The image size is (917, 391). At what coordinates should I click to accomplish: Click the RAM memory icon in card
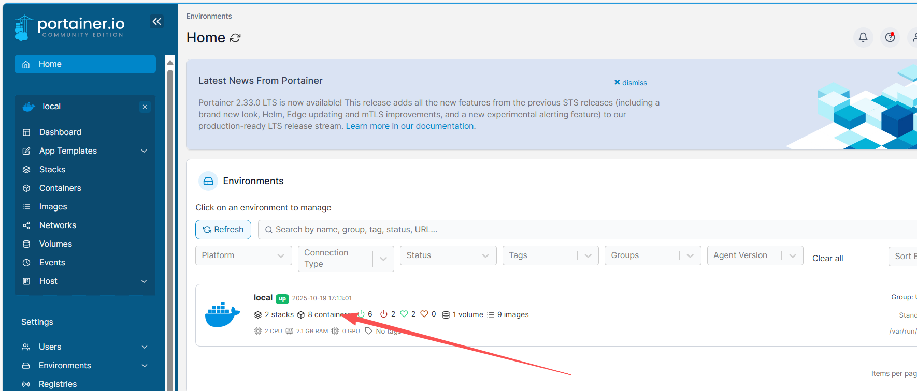pos(290,331)
